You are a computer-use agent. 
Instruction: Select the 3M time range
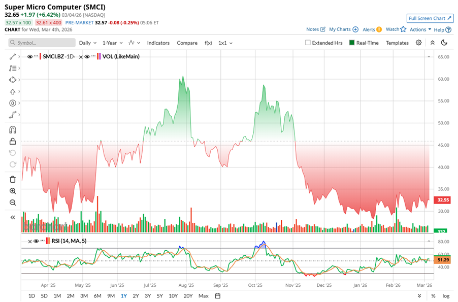click(84, 296)
